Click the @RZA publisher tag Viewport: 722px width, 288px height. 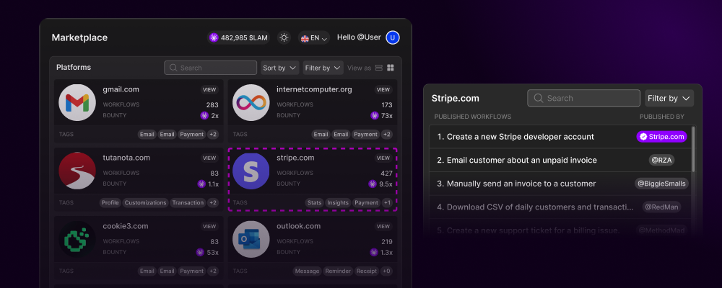(x=661, y=160)
